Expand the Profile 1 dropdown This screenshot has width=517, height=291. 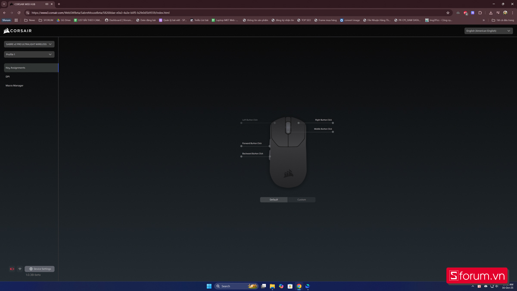click(29, 54)
